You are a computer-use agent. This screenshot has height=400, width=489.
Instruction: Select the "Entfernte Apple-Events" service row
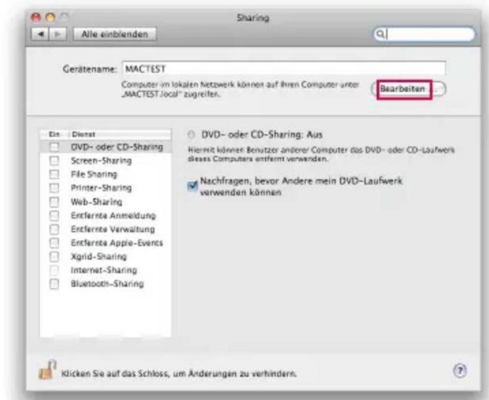click(106, 243)
